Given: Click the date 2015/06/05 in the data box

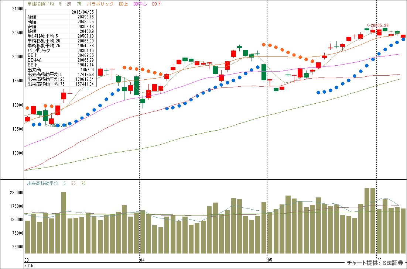Looking at the screenshot, I should tap(83, 12).
